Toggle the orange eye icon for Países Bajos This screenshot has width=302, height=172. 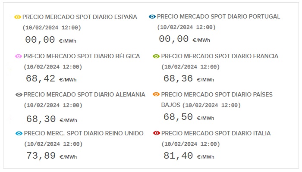point(156,94)
